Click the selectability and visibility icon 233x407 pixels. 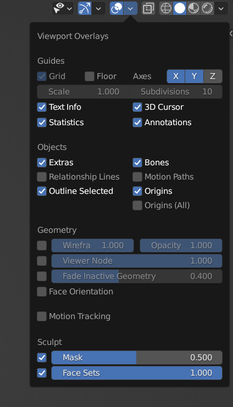click(59, 8)
